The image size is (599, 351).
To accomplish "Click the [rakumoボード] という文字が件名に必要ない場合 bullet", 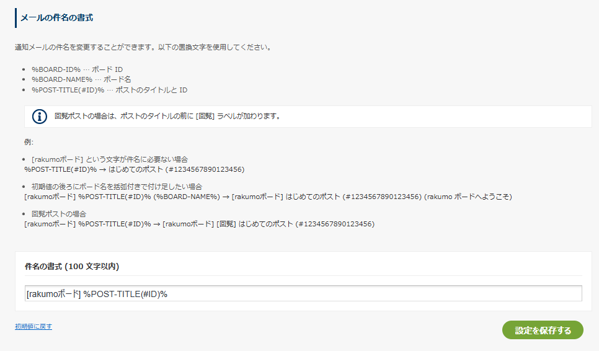I will point(110,159).
